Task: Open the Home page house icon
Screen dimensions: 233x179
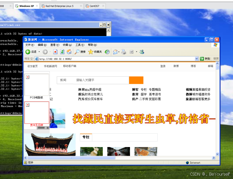Action: tap(69, 52)
